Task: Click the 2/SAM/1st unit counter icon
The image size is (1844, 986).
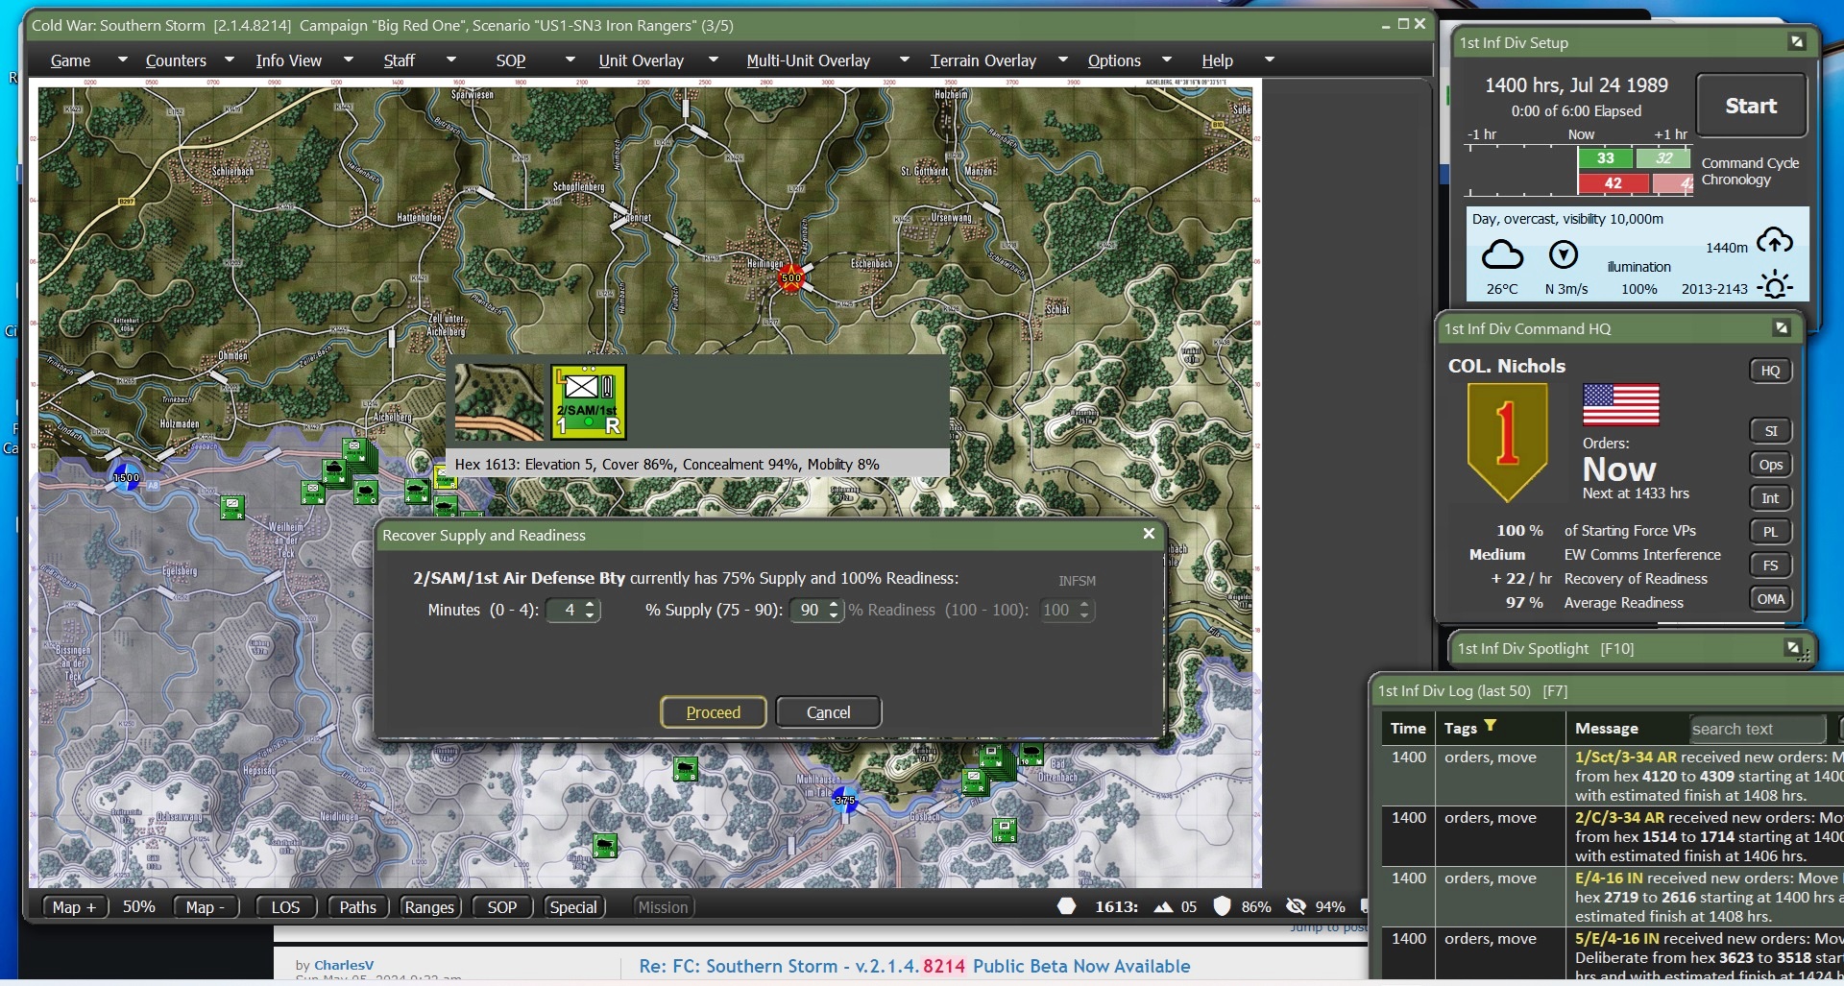Action: pyautogui.click(x=588, y=401)
